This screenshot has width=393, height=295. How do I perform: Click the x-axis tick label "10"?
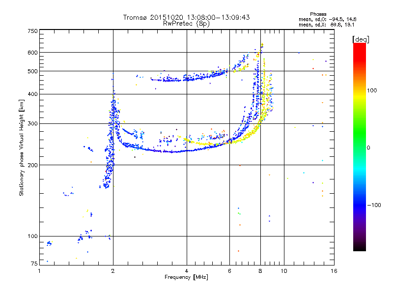tap(284, 271)
